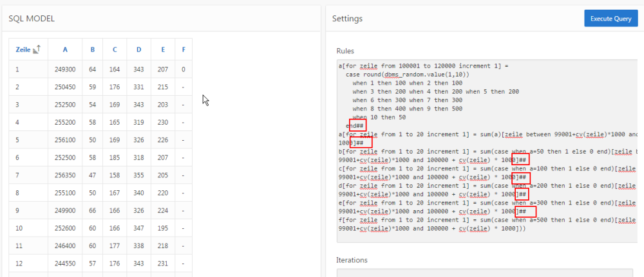Viewport: 644px width, 277px height.
Task: Click value 0 in column F
Action: 183,69
